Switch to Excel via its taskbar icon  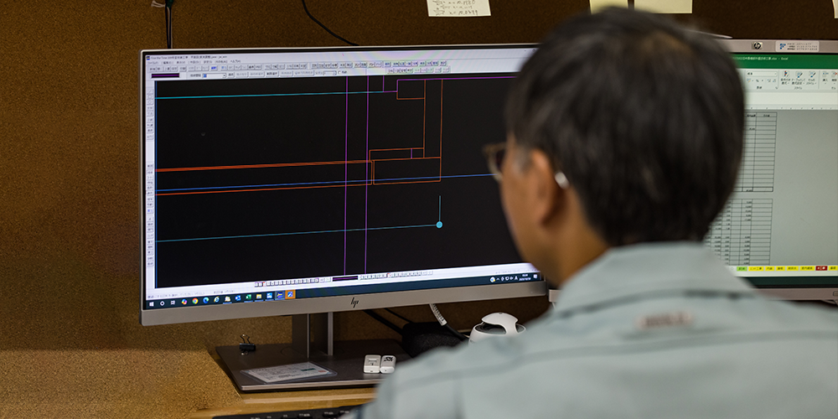click(249, 297)
